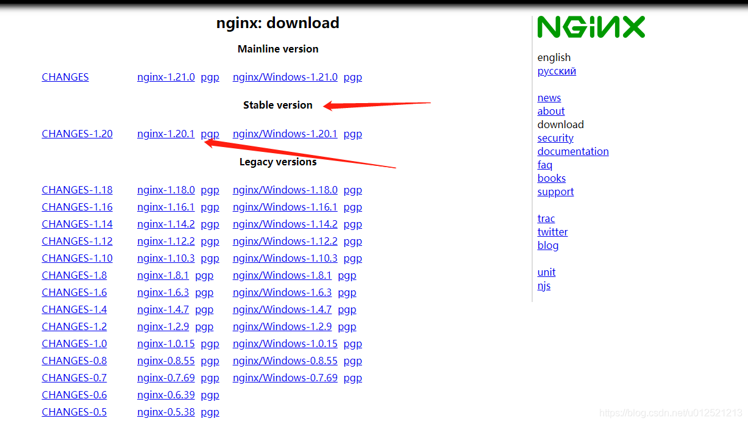Open CHANGES-1.0 link

click(x=74, y=344)
